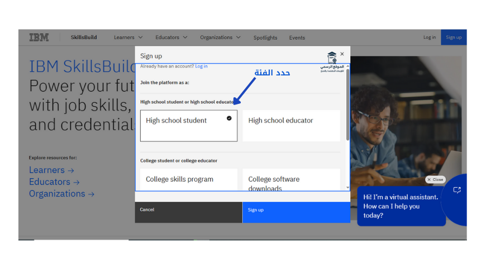The width and height of the screenshot is (486, 257).
Task: Click 'College student or college educator' heading
Action: tap(179, 160)
